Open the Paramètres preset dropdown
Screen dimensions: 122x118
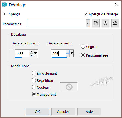tap(88, 23)
